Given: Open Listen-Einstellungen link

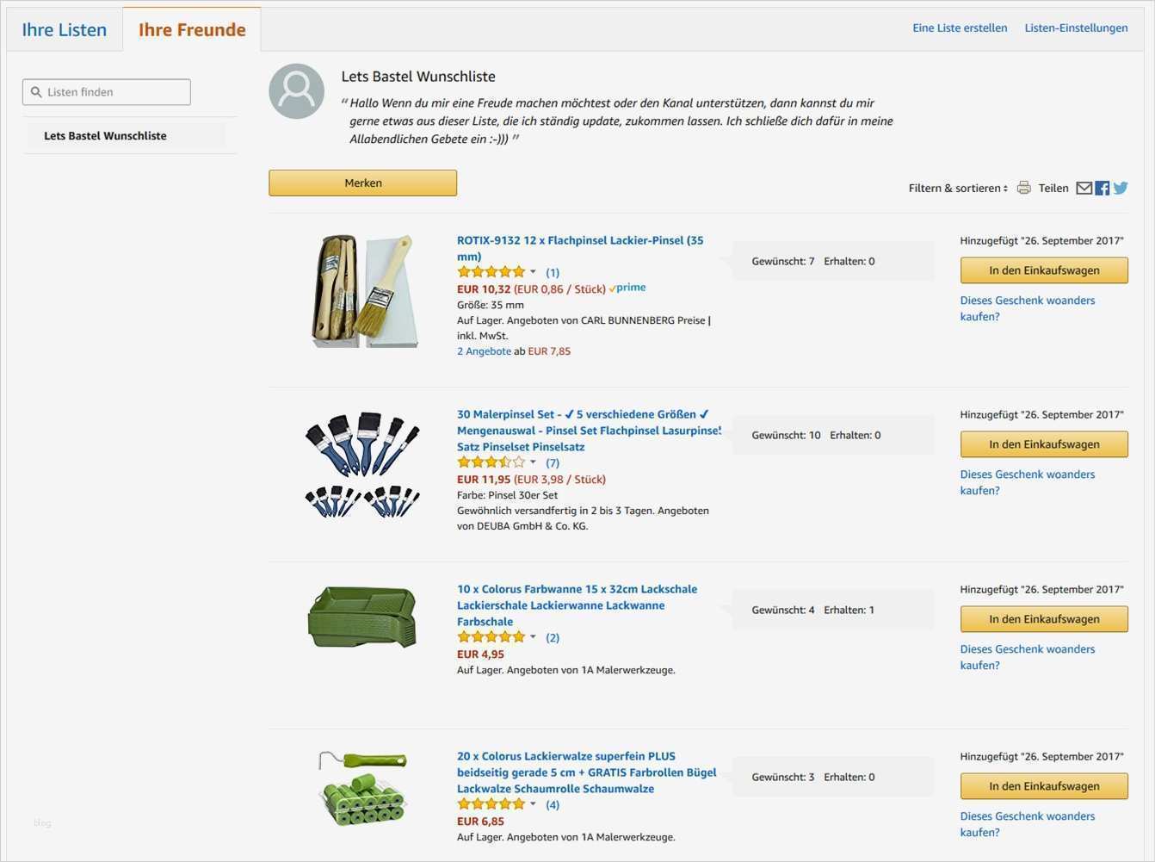Looking at the screenshot, I should [x=1076, y=28].
